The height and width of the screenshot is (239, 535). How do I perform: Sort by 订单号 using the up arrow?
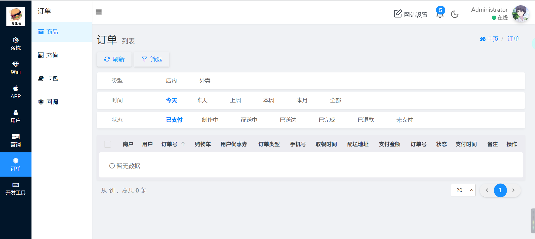point(183,144)
